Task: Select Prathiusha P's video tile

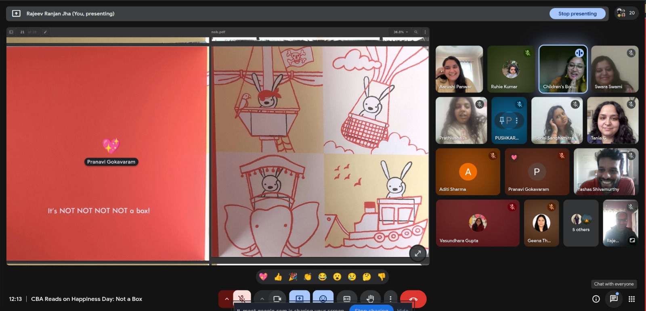Action: [461, 120]
